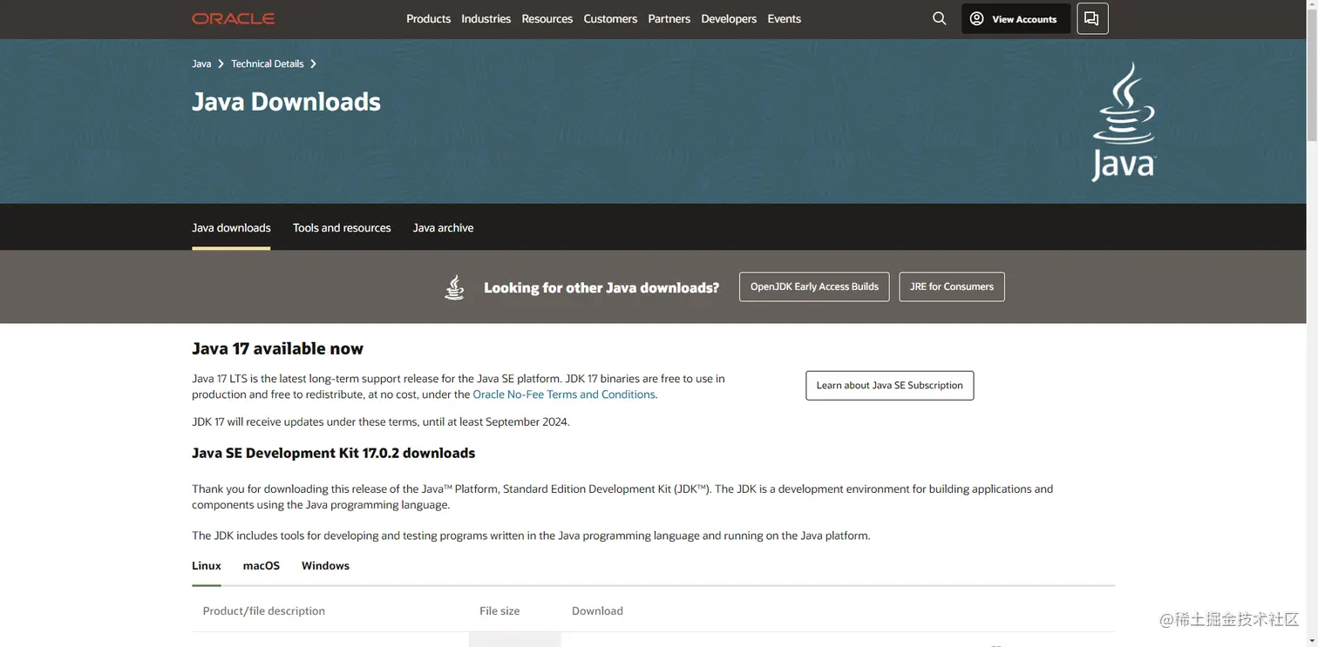
Task: Click the chevron after Technical Details breadcrumb
Action: pos(313,64)
